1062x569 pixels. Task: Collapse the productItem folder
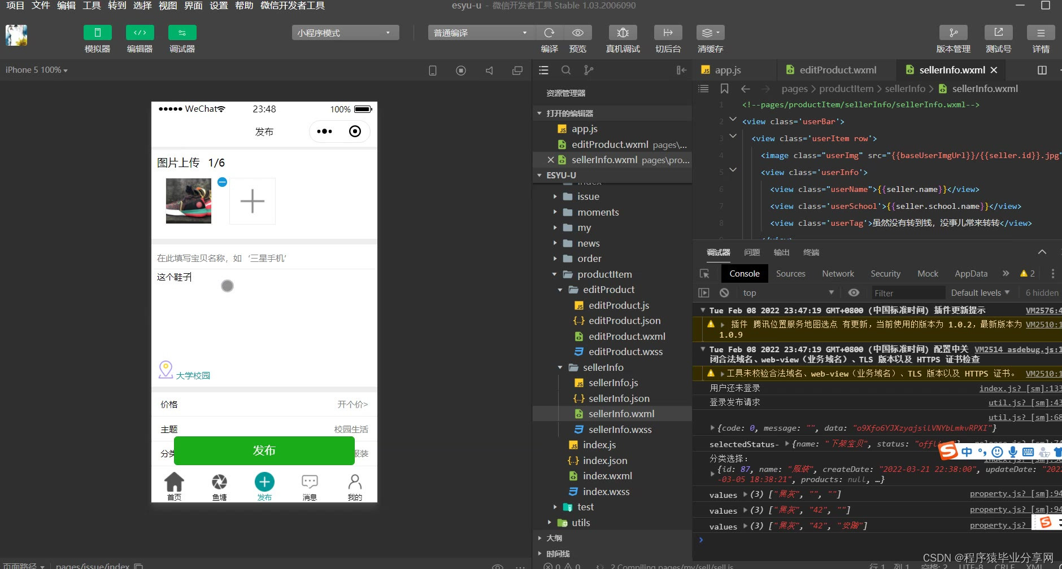point(604,274)
